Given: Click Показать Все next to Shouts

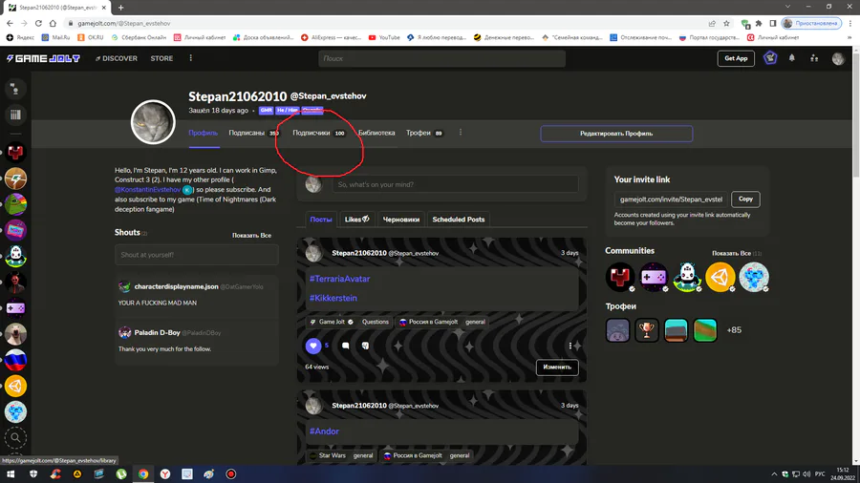Looking at the screenshot, I should (251, 235).
